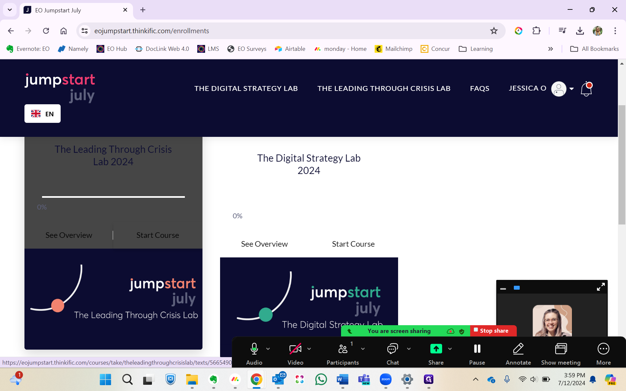
Task: Click the page vertical scrollbar
Action: point(622,164)
